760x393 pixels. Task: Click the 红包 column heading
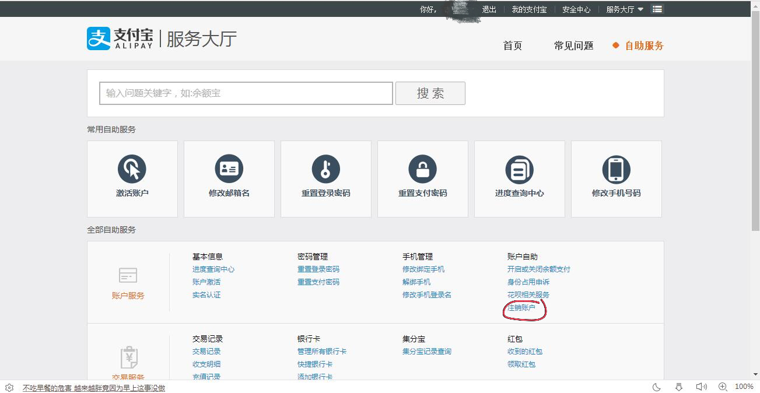click(515, 339)
